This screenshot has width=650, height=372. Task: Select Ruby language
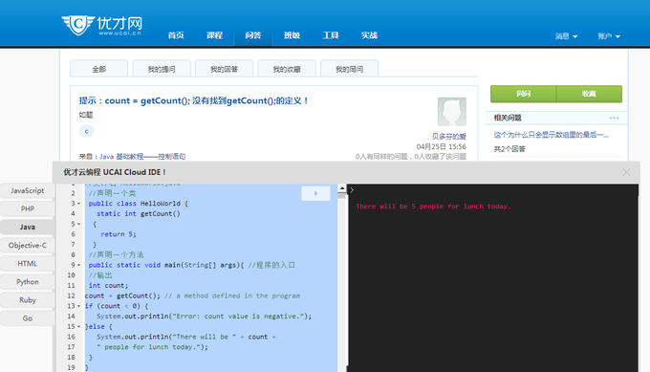point(28,300)
